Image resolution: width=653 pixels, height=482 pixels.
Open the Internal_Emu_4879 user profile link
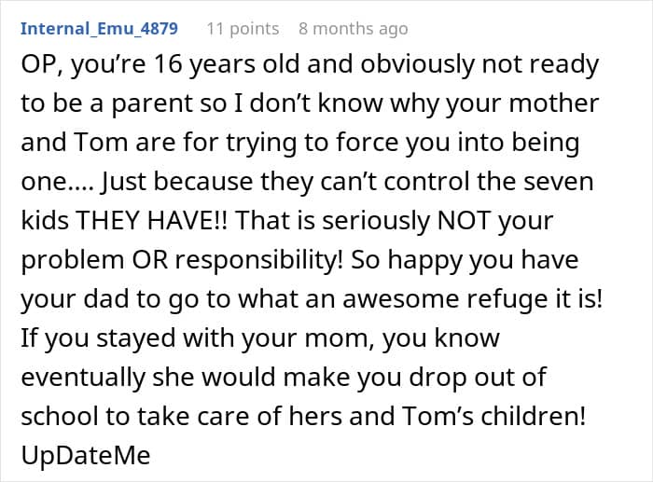pos(98,29)
